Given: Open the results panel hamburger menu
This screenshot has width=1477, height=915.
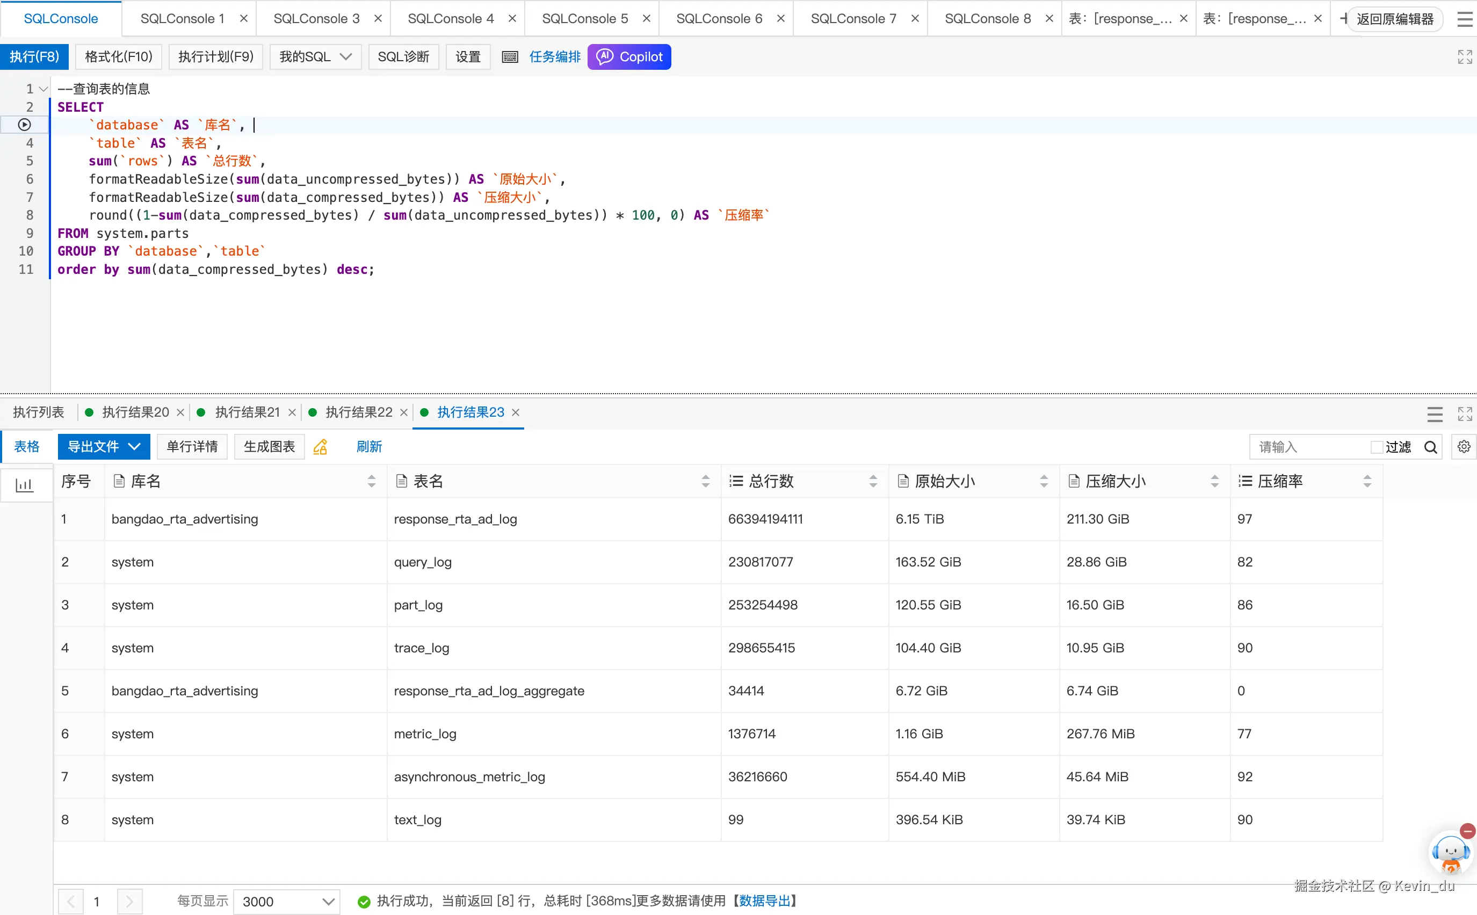Looking at the screenshot, I should [1434, 414].
